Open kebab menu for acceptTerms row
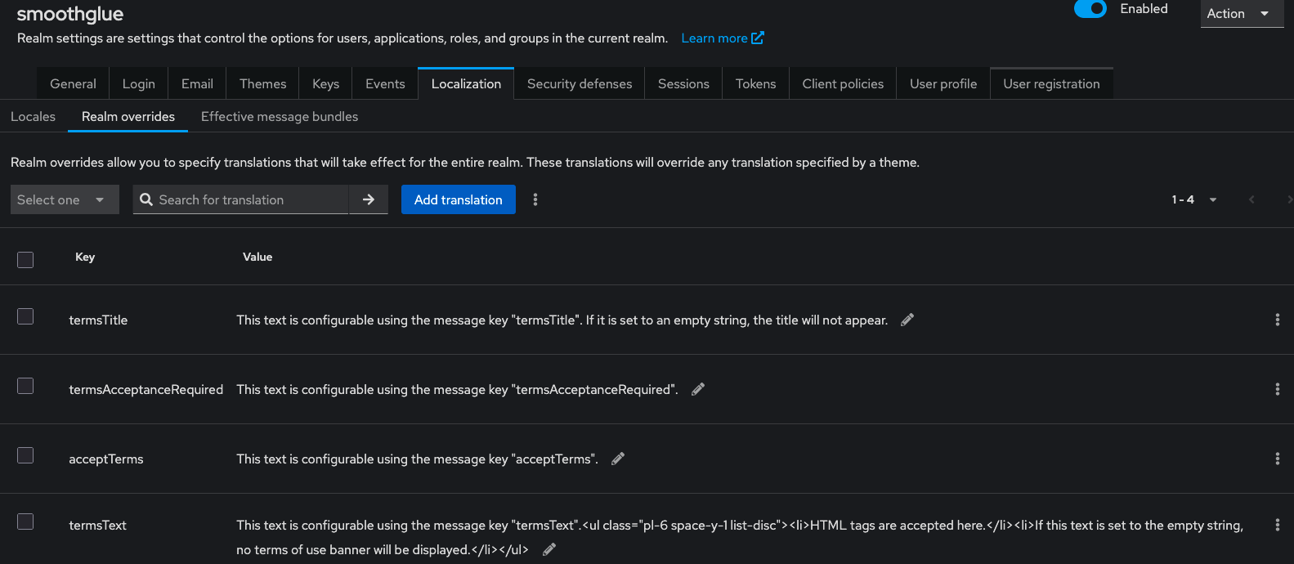Screen dimensions: 1294x564 (x=1277, y=459)
